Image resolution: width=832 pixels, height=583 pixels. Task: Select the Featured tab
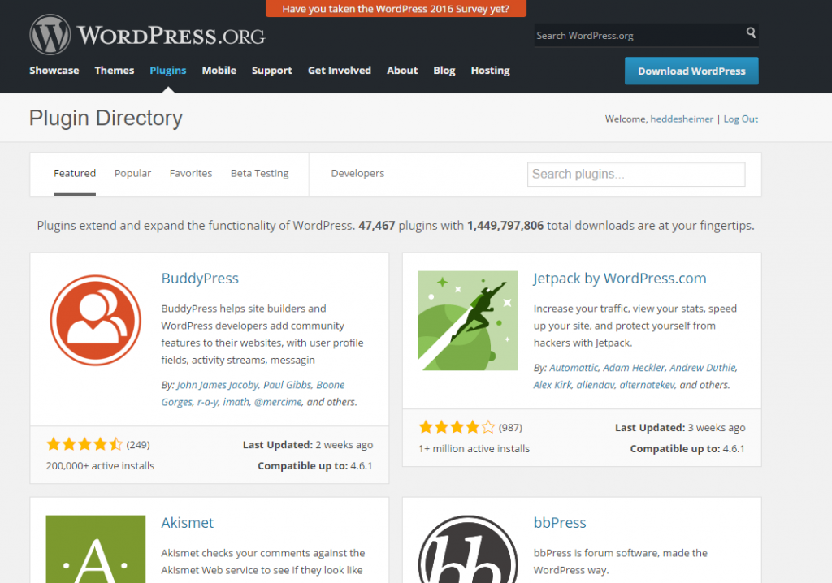tap(75, 174)
